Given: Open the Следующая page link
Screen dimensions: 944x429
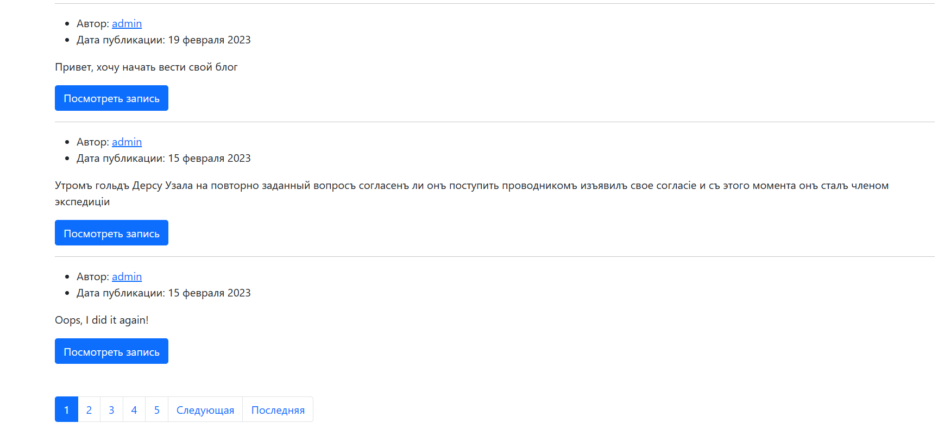Looking at the screenshot, I should pos(205,409).
